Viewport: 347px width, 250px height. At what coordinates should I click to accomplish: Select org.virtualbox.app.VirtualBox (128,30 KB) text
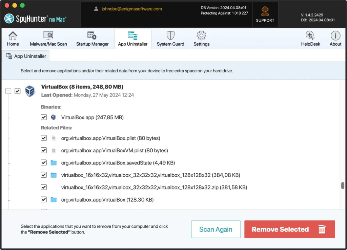tap(107, 200)
